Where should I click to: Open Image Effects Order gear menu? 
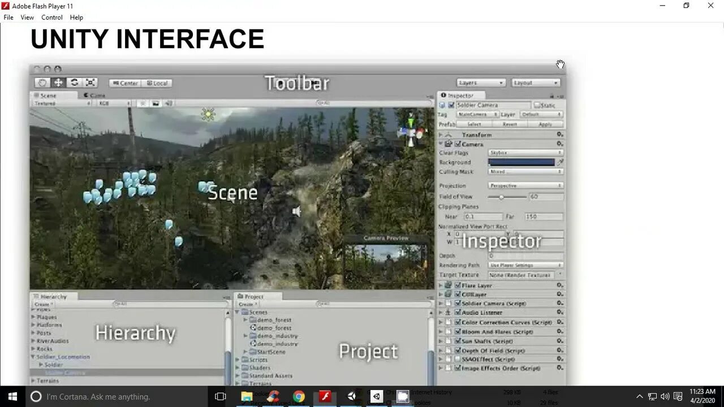(559, 368)
